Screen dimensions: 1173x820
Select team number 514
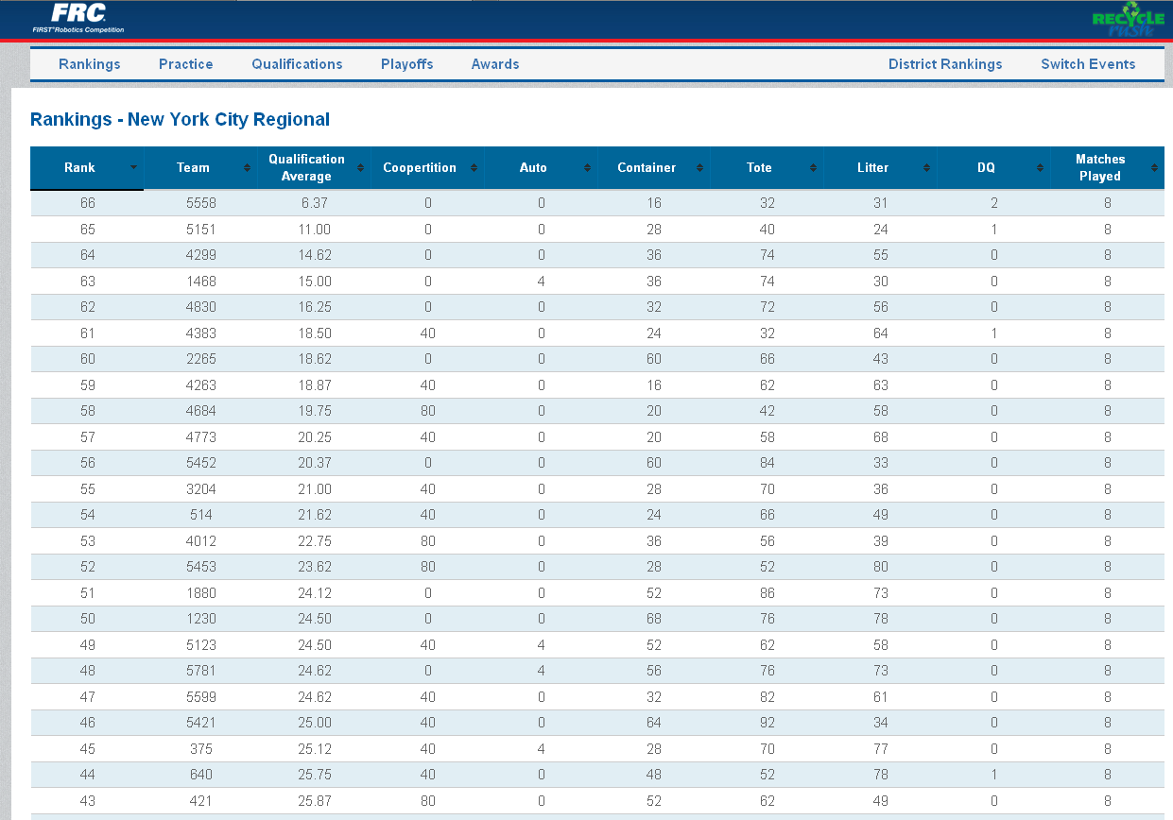[200, 515]
